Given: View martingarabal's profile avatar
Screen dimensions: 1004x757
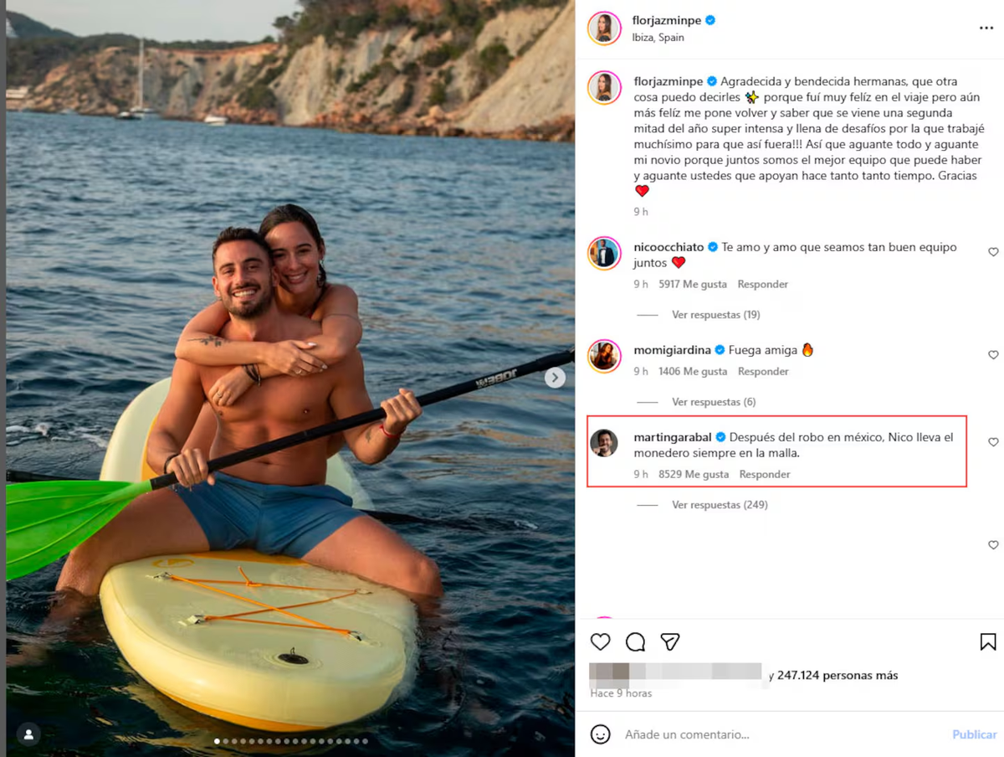Looking at the screenshot, I should tap(603, 443).
